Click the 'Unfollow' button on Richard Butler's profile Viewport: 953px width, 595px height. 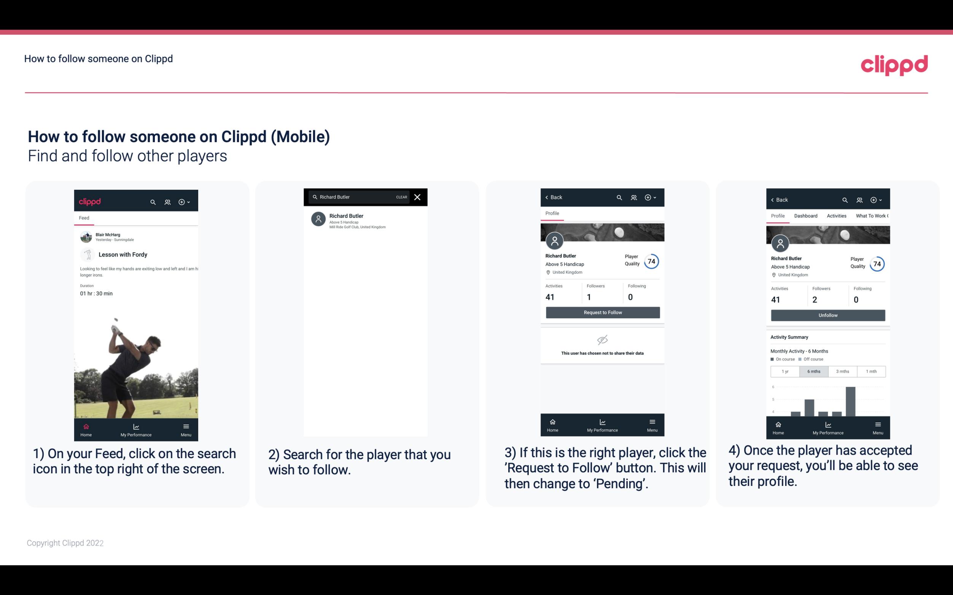827,315
